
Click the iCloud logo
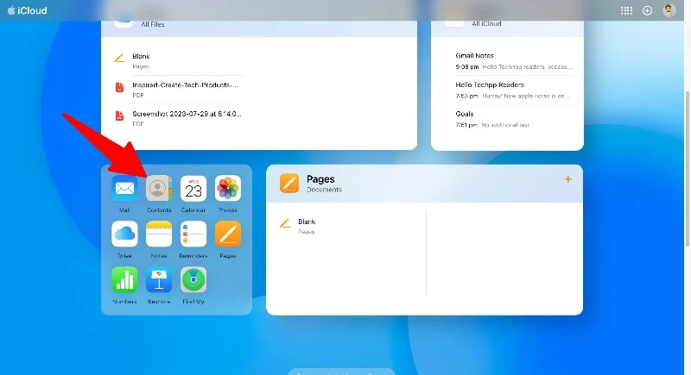28,10
